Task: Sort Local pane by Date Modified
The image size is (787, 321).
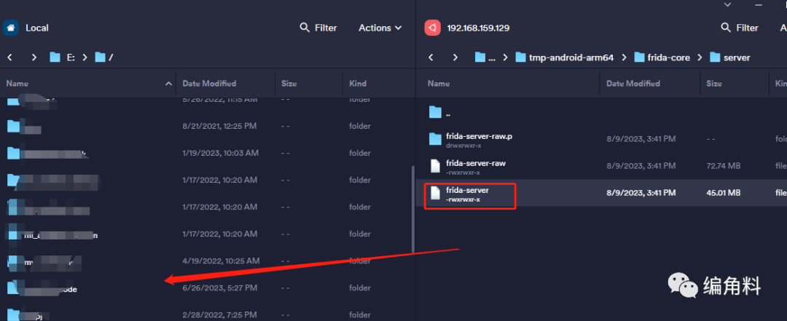Action: tap(209, 83)
